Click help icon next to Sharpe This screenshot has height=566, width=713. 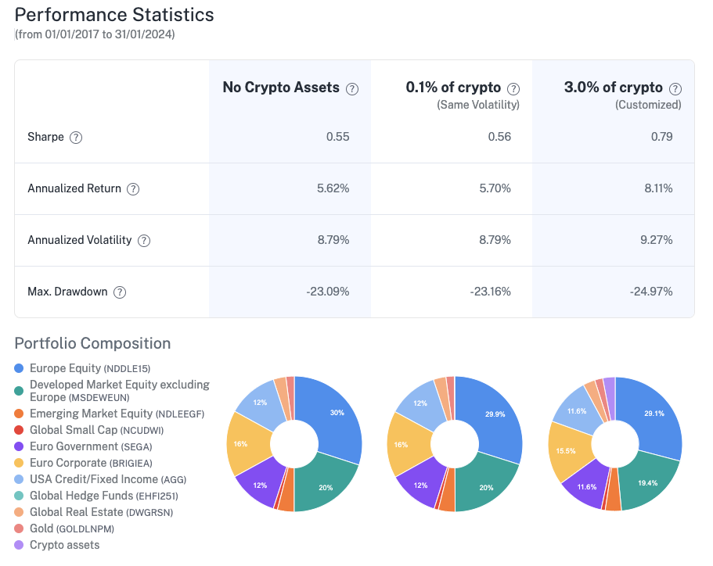pos(76,138)
